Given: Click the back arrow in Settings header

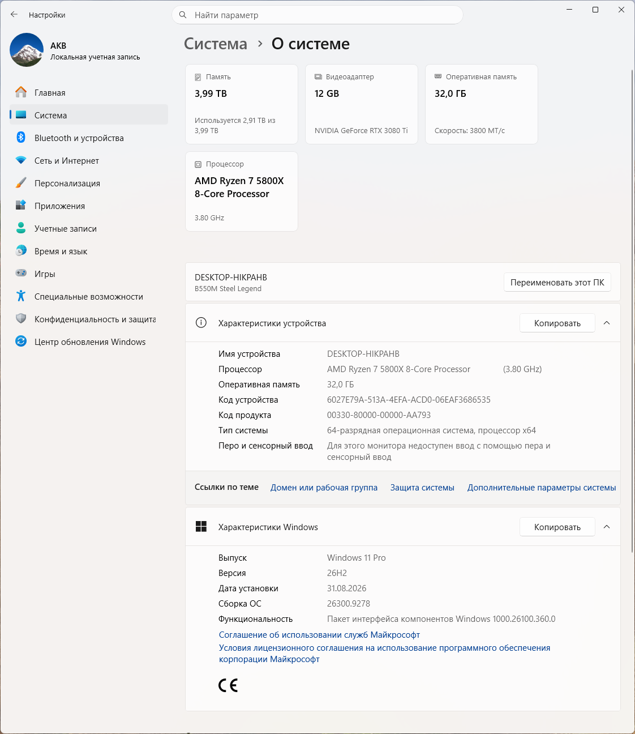Looking at the screenshot, I should (x=14, y=15).
